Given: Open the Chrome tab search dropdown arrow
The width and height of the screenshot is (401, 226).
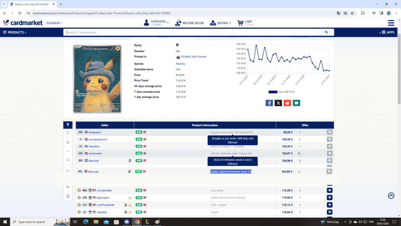Looking at the screenshot, I should point(4,4).
